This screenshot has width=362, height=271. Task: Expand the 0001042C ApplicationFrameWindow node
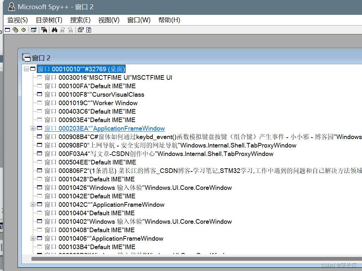(x=33, y=205)
